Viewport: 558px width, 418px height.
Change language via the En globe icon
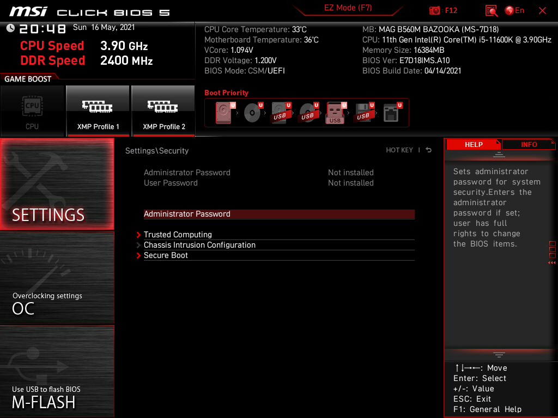514,11
